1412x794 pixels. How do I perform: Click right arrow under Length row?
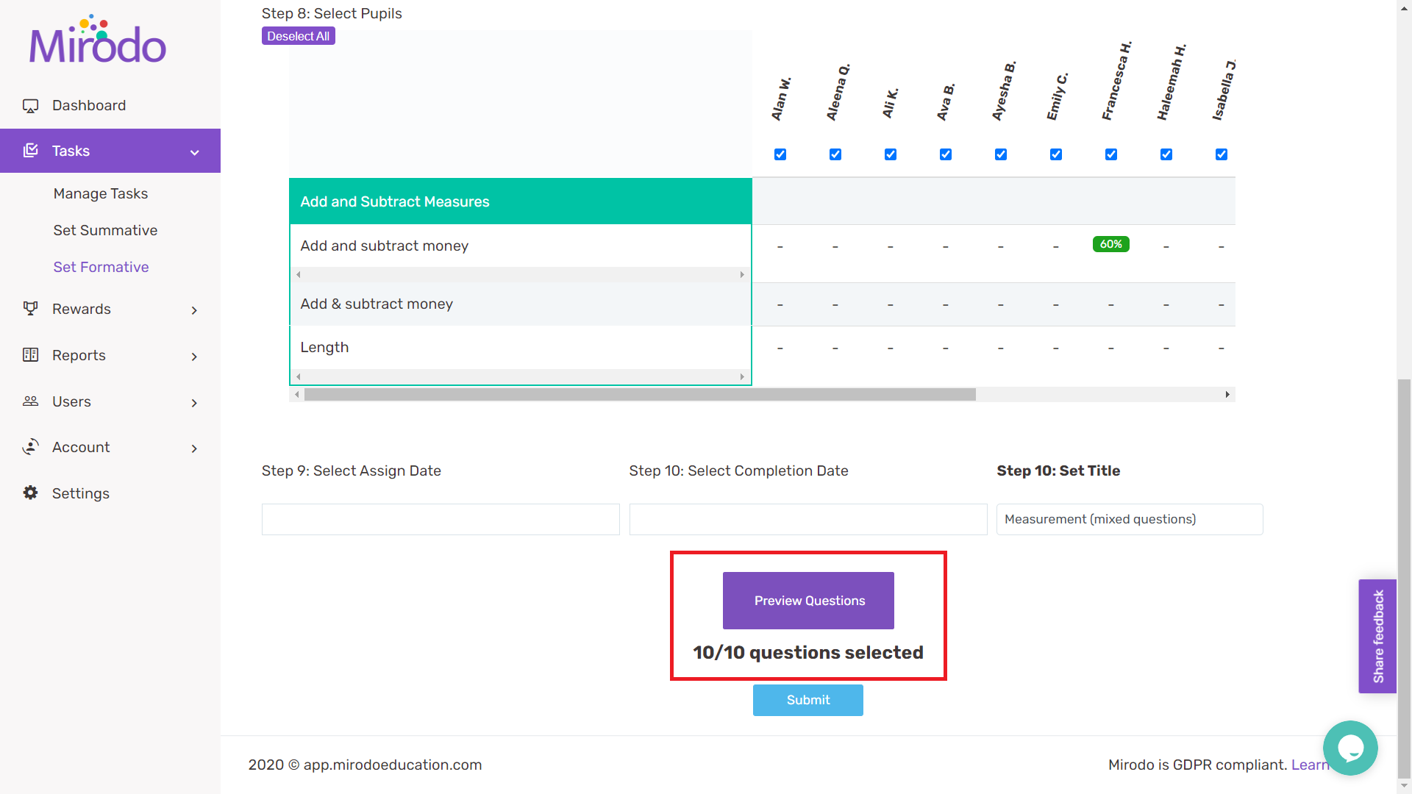click(x=742, y=377)
